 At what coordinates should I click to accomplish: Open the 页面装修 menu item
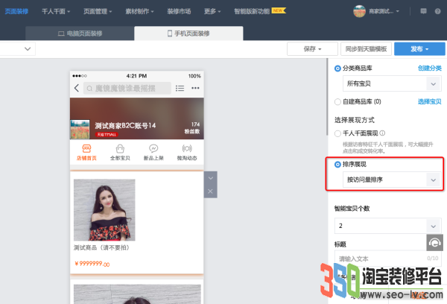(16, 11)
